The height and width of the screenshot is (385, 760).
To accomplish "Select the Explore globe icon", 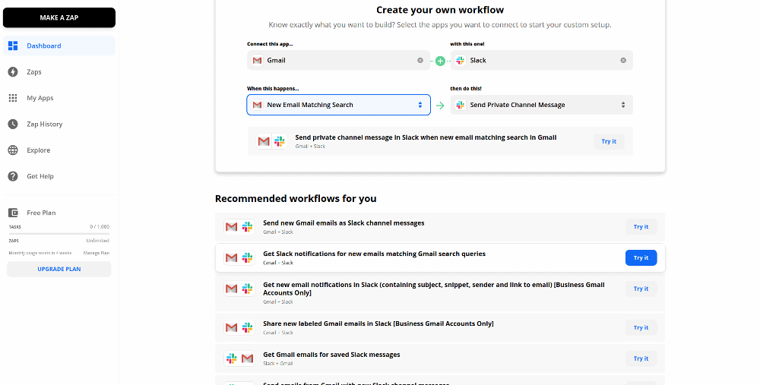I will click(x=13, y=150).
